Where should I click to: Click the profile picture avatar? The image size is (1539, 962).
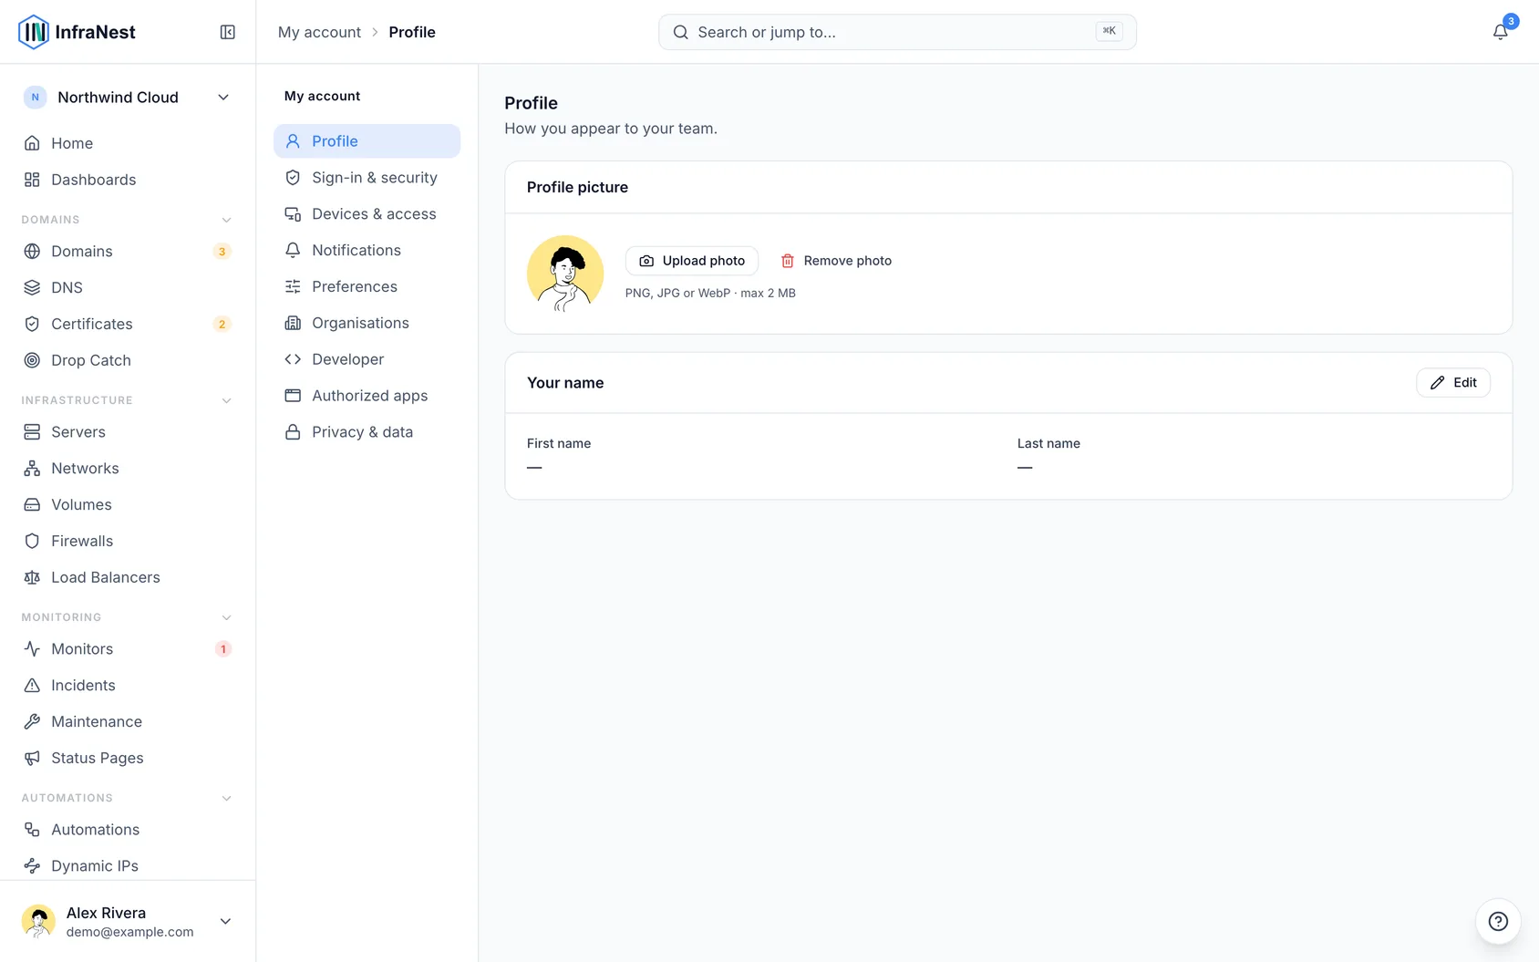565,274
